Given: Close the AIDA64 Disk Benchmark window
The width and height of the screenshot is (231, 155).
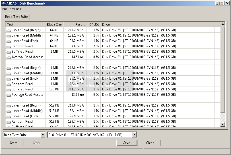Looking at the screenshot, I should coord(227,3).
